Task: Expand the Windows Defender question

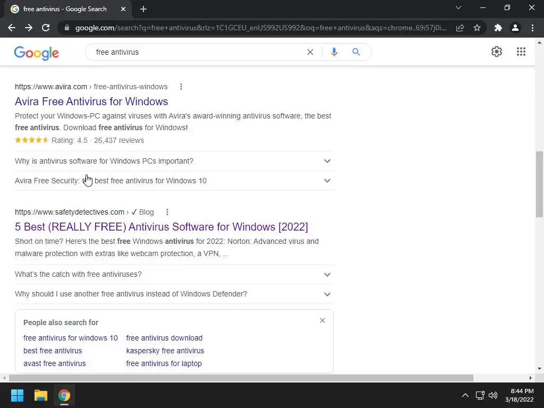Action: click(x=174, y=294)
